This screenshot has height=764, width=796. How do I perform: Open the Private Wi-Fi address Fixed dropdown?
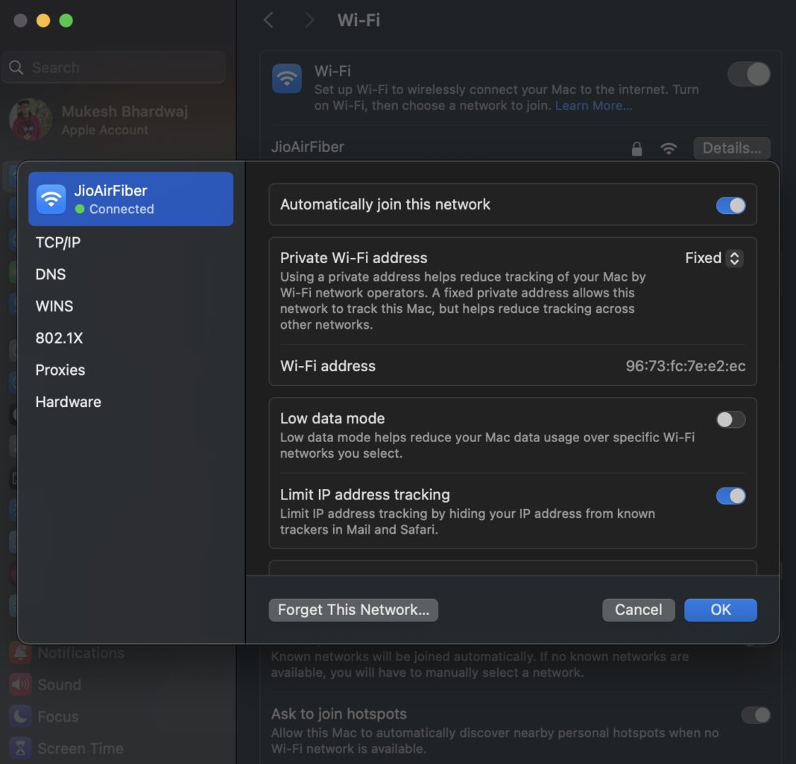point(713,258)
